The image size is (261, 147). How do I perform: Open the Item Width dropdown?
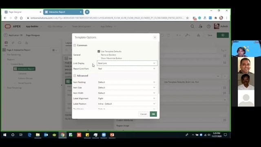[x=127, y=93]
